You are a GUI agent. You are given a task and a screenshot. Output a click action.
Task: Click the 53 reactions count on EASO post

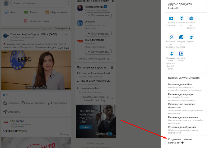(x=6, y=95)
